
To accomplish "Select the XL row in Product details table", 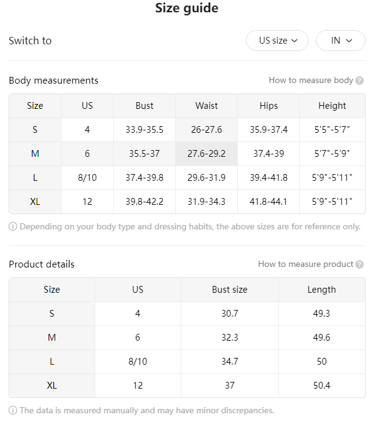I will [x=187, y=386].
